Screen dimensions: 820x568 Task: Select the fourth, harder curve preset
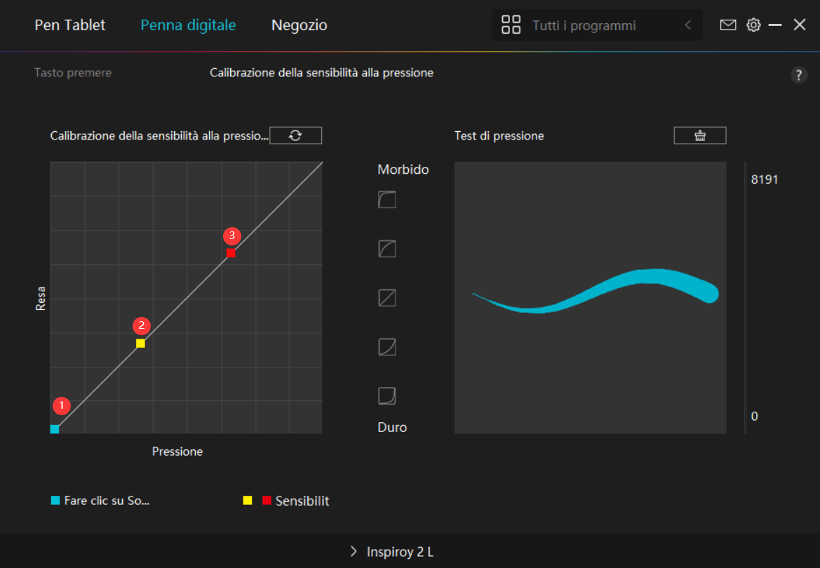click(x=387, y=347)
